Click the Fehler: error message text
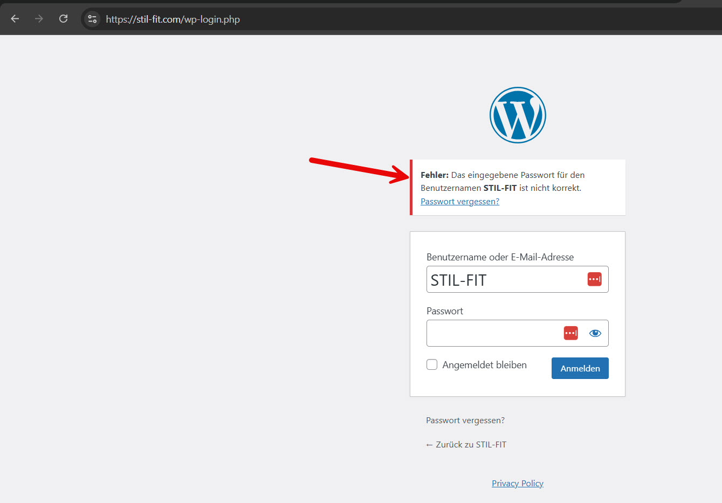Image resolution: width=722 pixels, height=503 pixels. tap(503, 181)
